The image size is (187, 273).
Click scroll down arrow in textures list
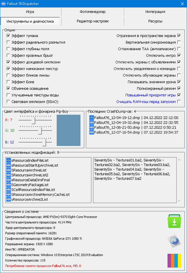point(179,201)
